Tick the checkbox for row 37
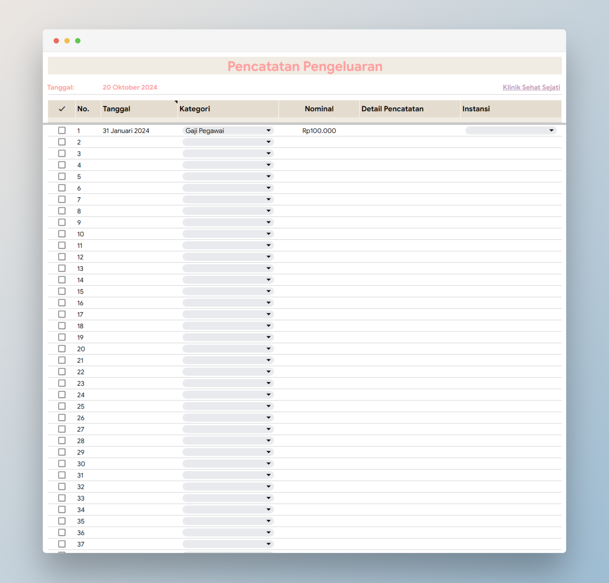609x583 pixels. click(62, 544)
